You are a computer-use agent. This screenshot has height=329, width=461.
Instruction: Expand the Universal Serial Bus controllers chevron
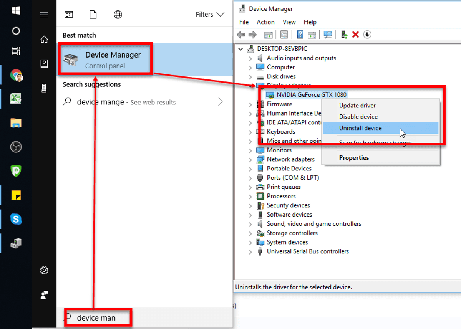(250, 252)
